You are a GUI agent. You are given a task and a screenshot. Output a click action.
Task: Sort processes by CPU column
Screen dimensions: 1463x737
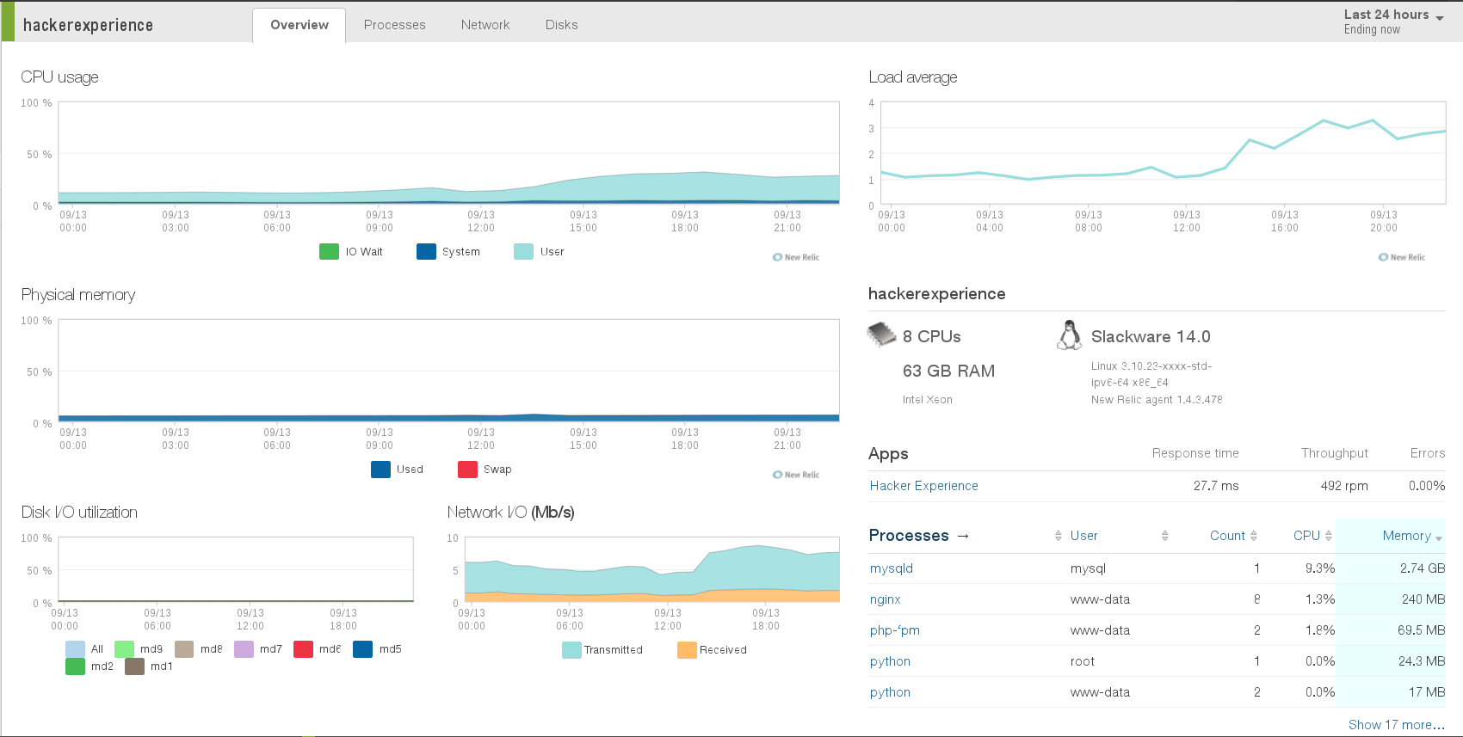click(1306, 536)
